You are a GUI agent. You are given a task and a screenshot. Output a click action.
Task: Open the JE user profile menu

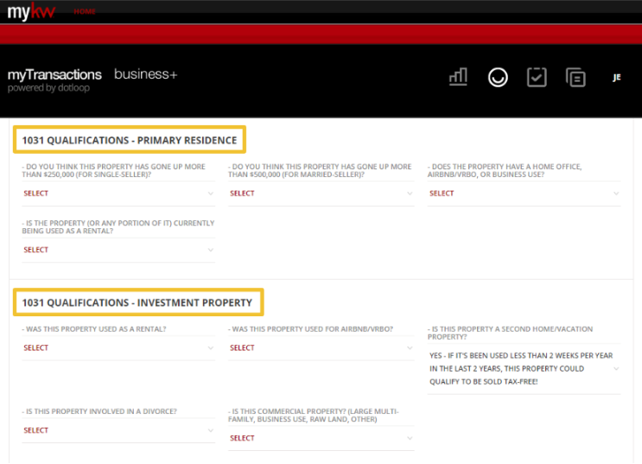(617, 78)
